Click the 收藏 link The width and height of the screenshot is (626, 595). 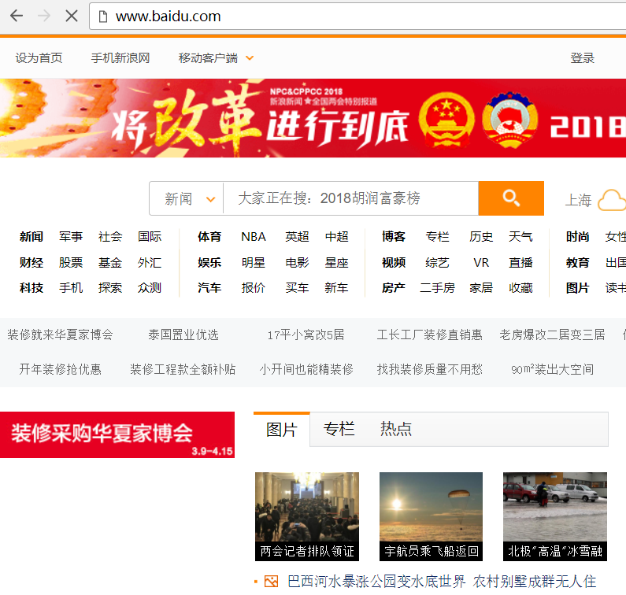click(x=520, y=288)
